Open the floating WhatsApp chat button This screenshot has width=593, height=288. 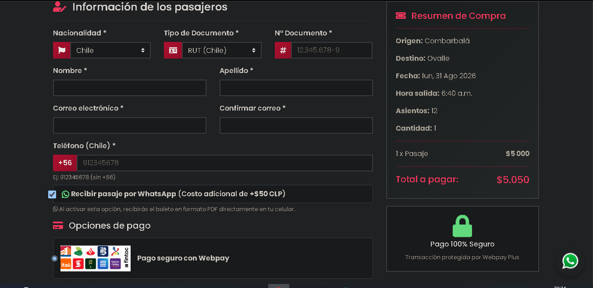pos(570,261)
